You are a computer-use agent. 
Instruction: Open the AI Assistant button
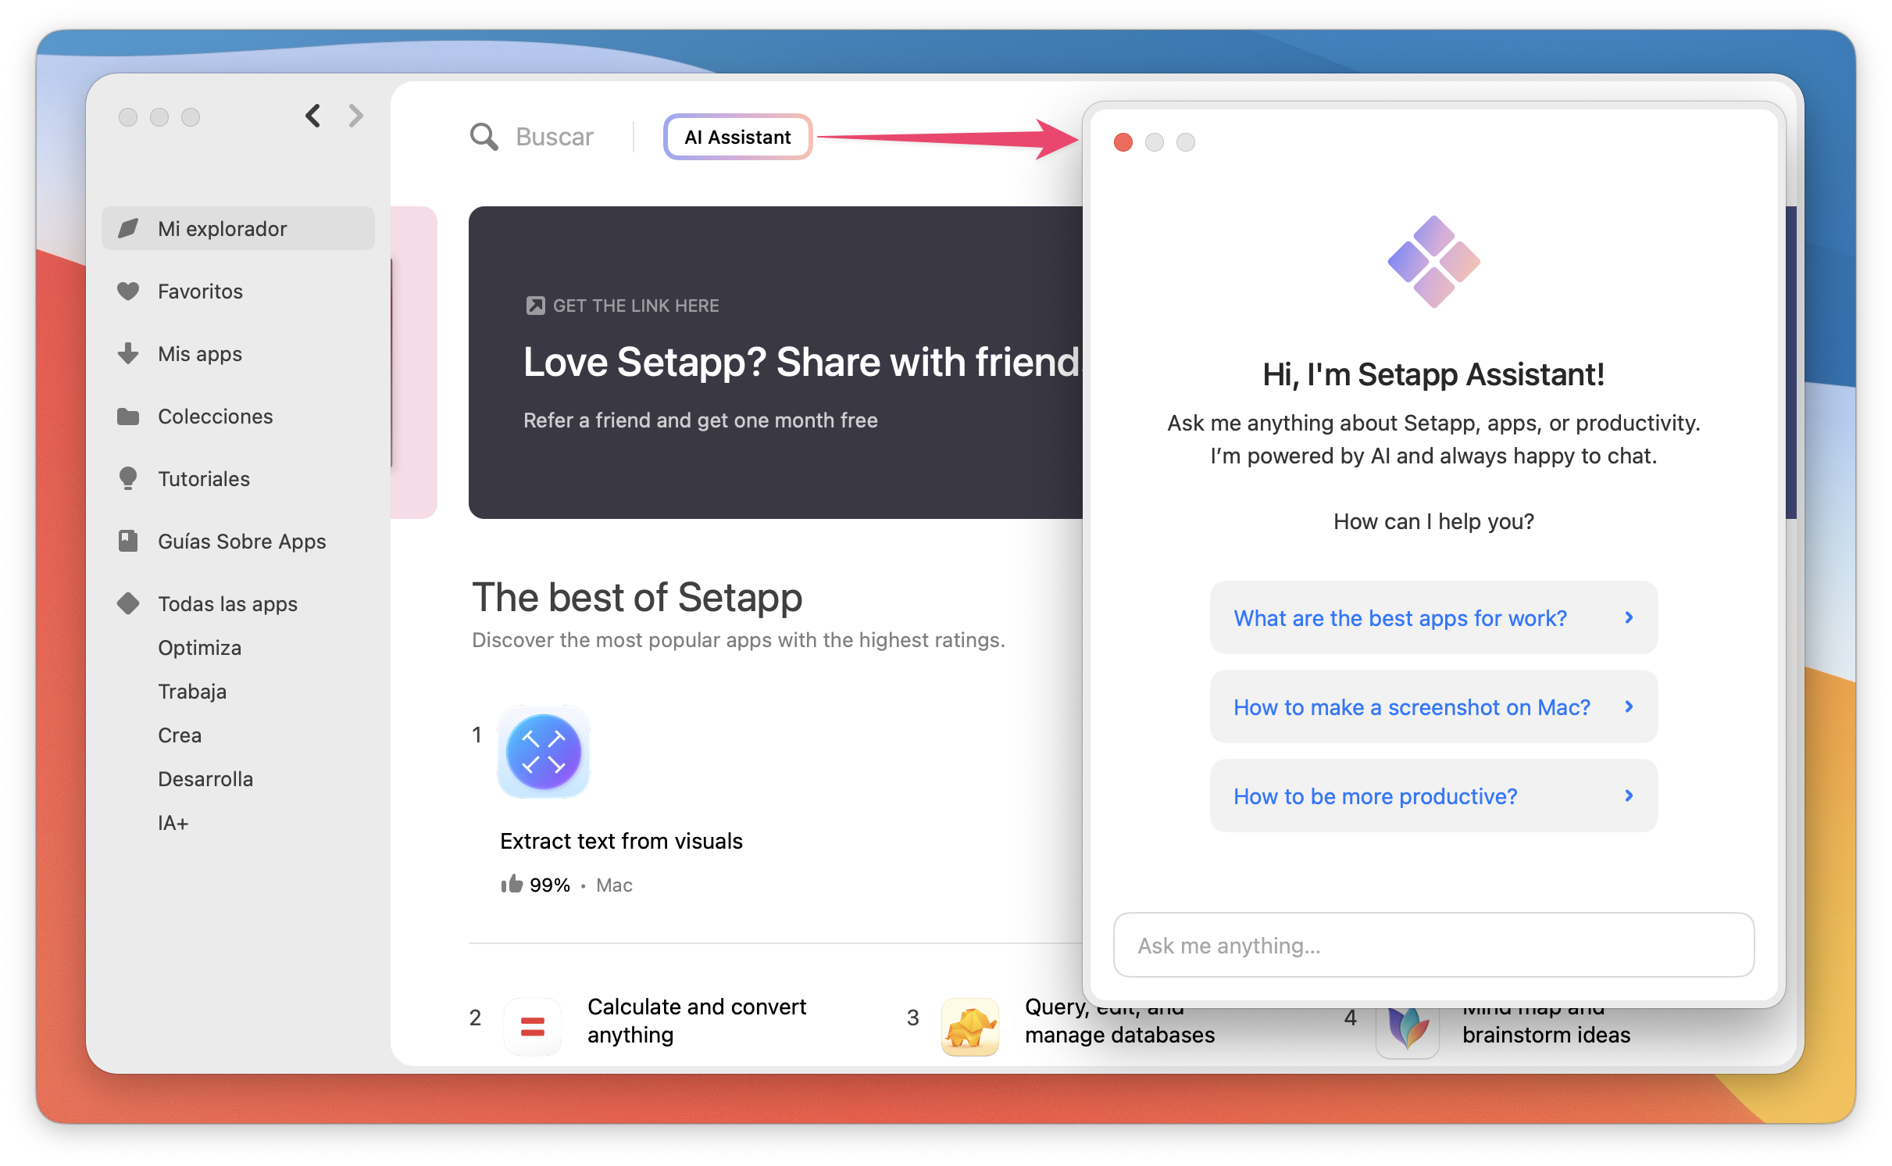pyautogui.click(x=737, y=137)
